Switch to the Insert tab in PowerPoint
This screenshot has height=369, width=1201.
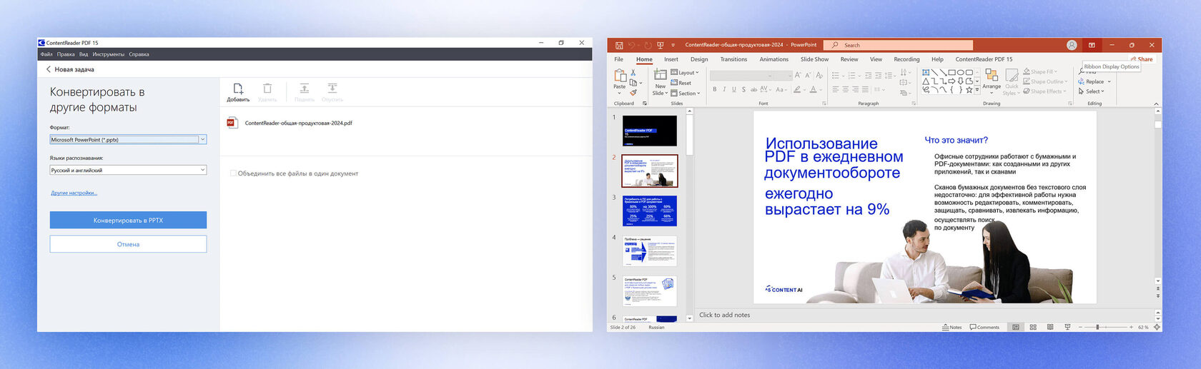pyautogui.click(x=671, y=59)
